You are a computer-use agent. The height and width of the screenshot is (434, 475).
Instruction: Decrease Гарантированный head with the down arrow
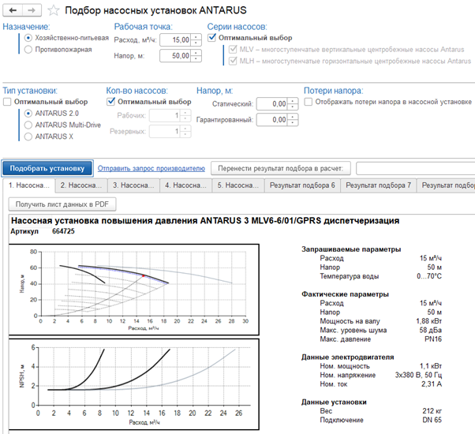pos(293,122)
